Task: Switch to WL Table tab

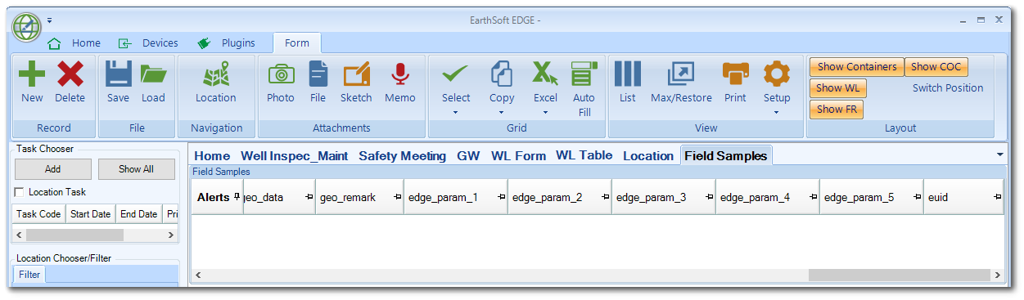Action: [x=584, y=155]
